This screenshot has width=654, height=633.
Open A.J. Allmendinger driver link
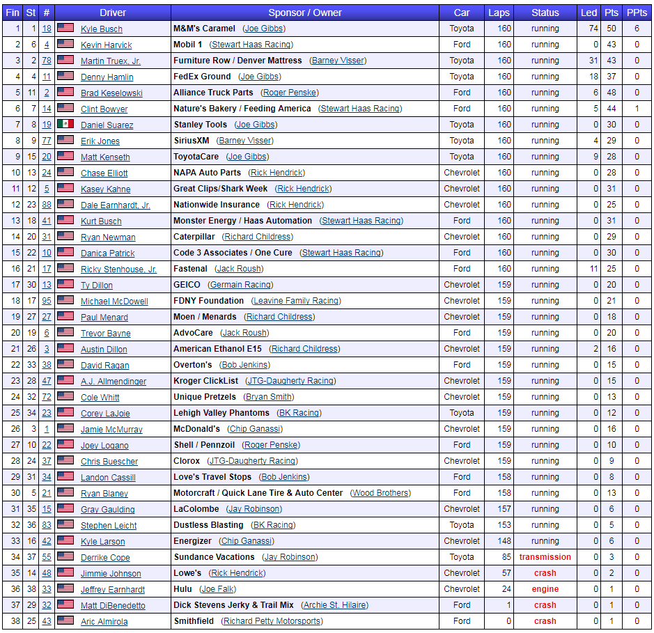pos(114,382)
